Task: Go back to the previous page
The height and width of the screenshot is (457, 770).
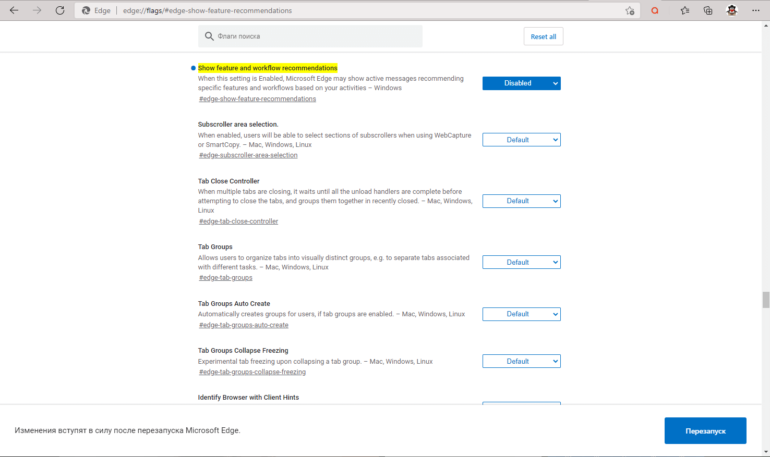Action: pyautogui.click(x=14, y=10)
